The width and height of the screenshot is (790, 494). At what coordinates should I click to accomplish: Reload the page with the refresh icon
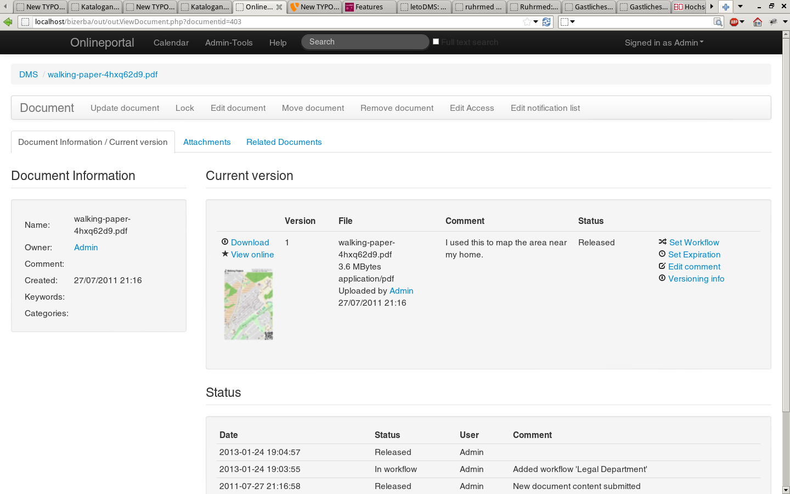pos(546,22)
